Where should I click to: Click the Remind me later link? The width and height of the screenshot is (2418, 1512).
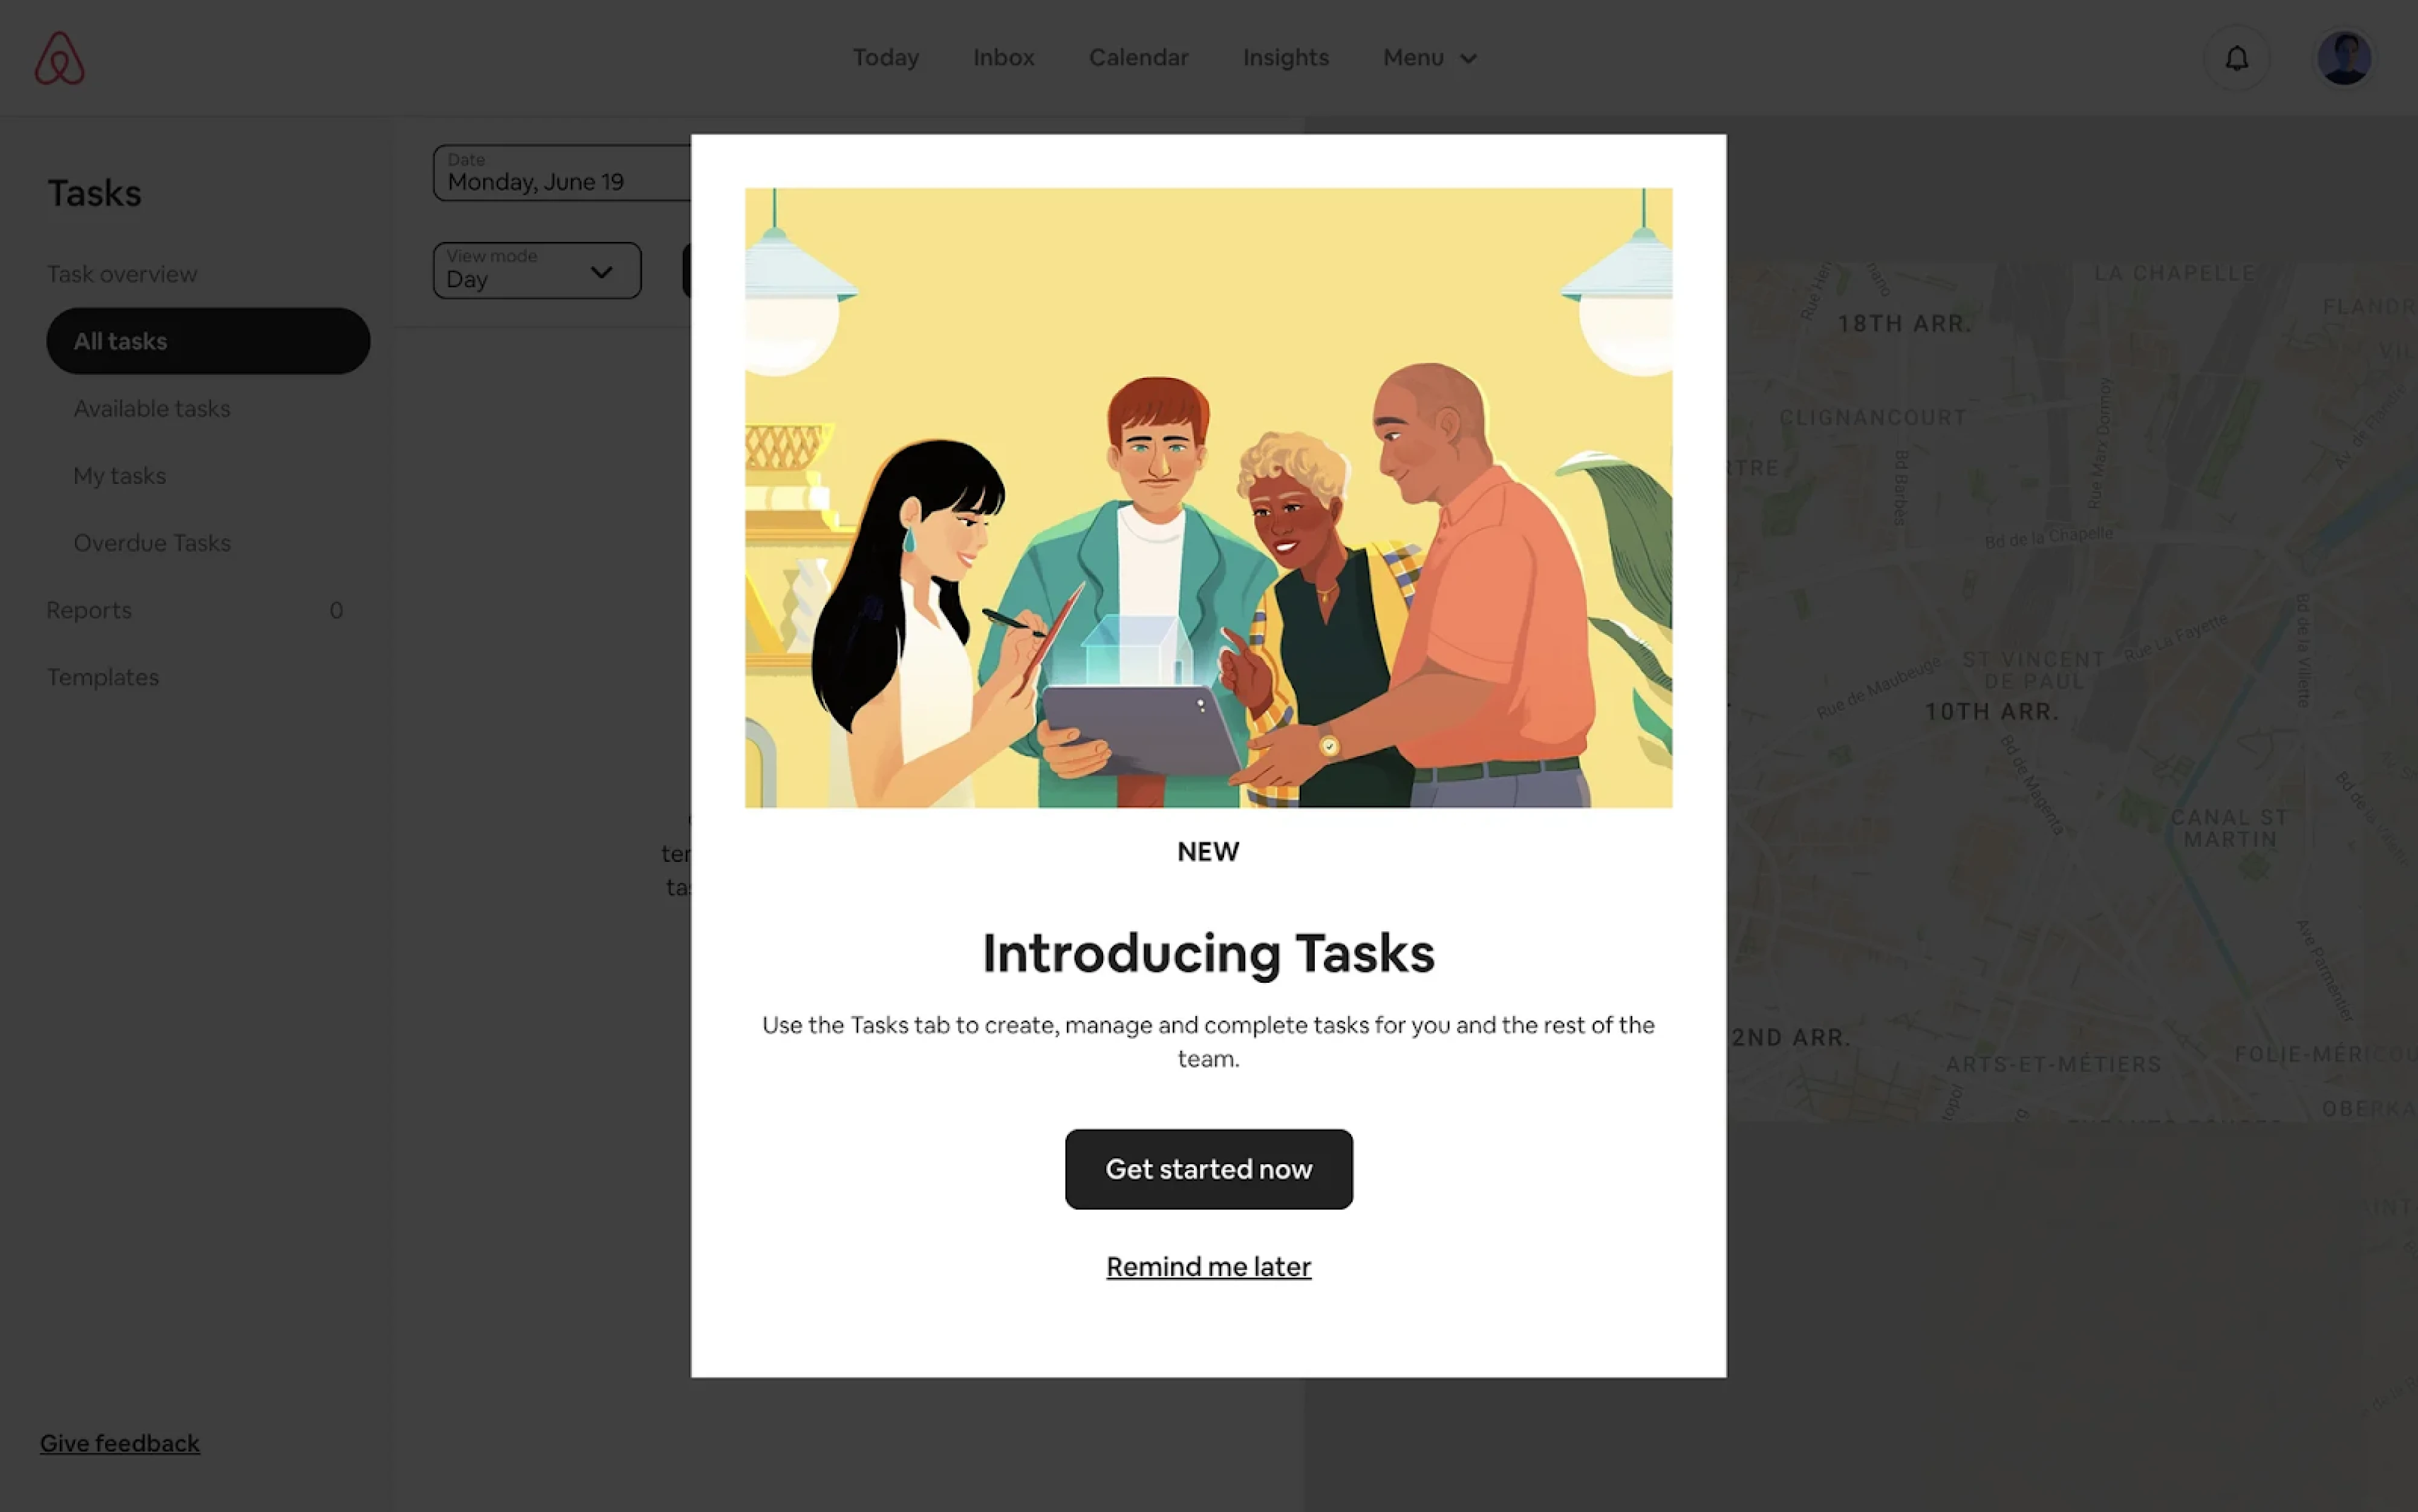coord(1208,1266)
